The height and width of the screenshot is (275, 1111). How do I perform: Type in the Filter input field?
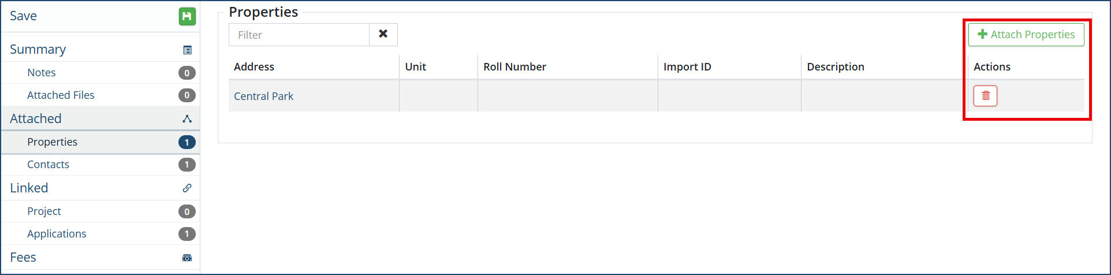point(299,35)
